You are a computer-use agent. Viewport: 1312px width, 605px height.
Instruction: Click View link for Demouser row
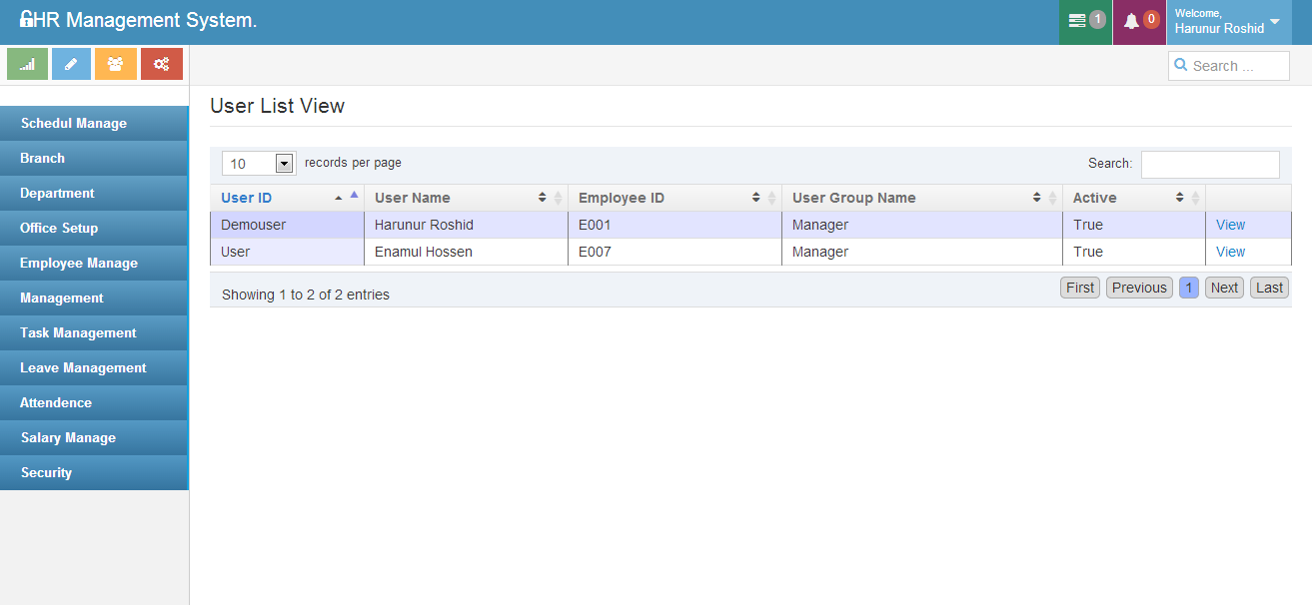tap(1230, 225)
